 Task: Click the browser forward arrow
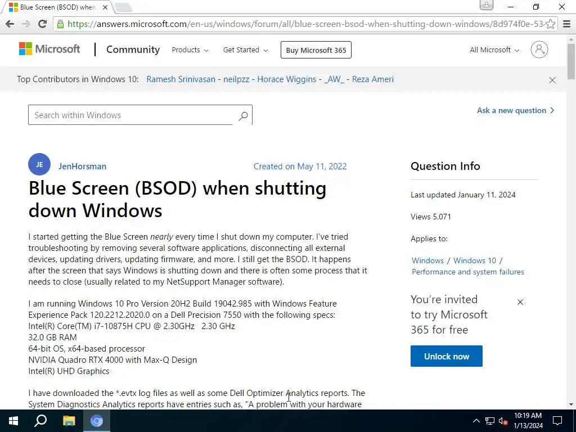click(x=26, y=24)
